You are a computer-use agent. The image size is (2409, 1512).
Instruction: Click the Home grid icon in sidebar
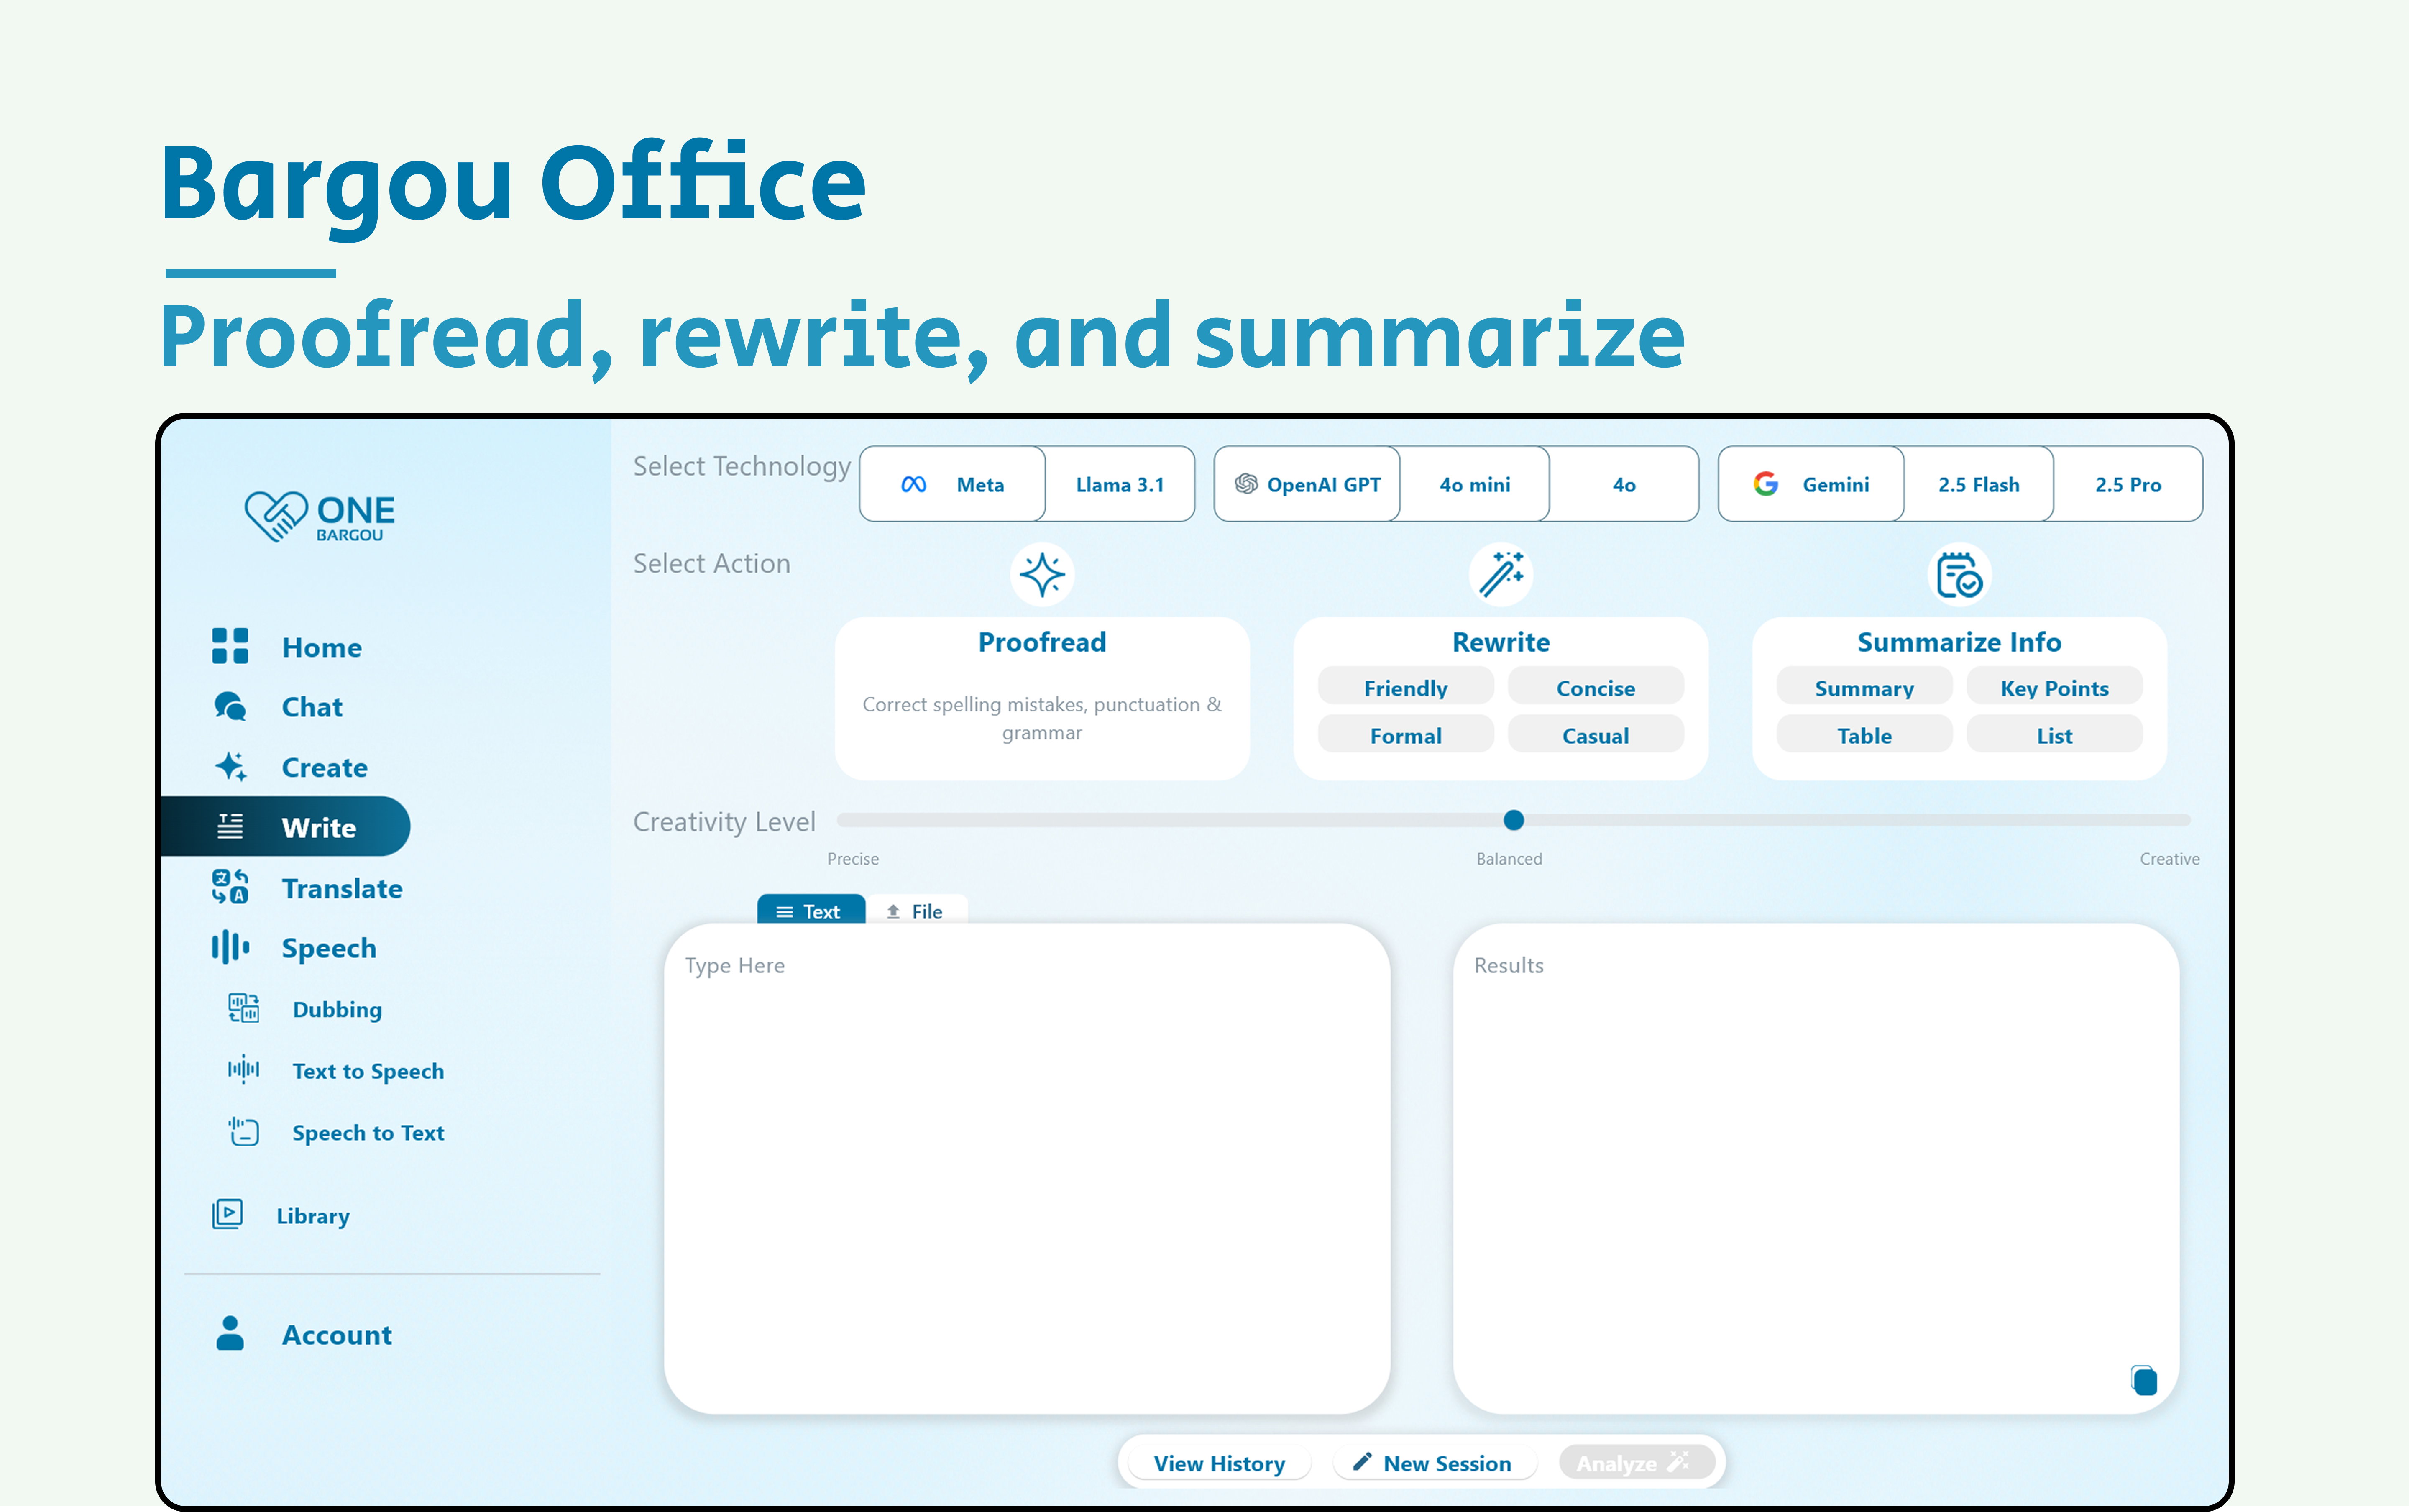click(230, 646)
